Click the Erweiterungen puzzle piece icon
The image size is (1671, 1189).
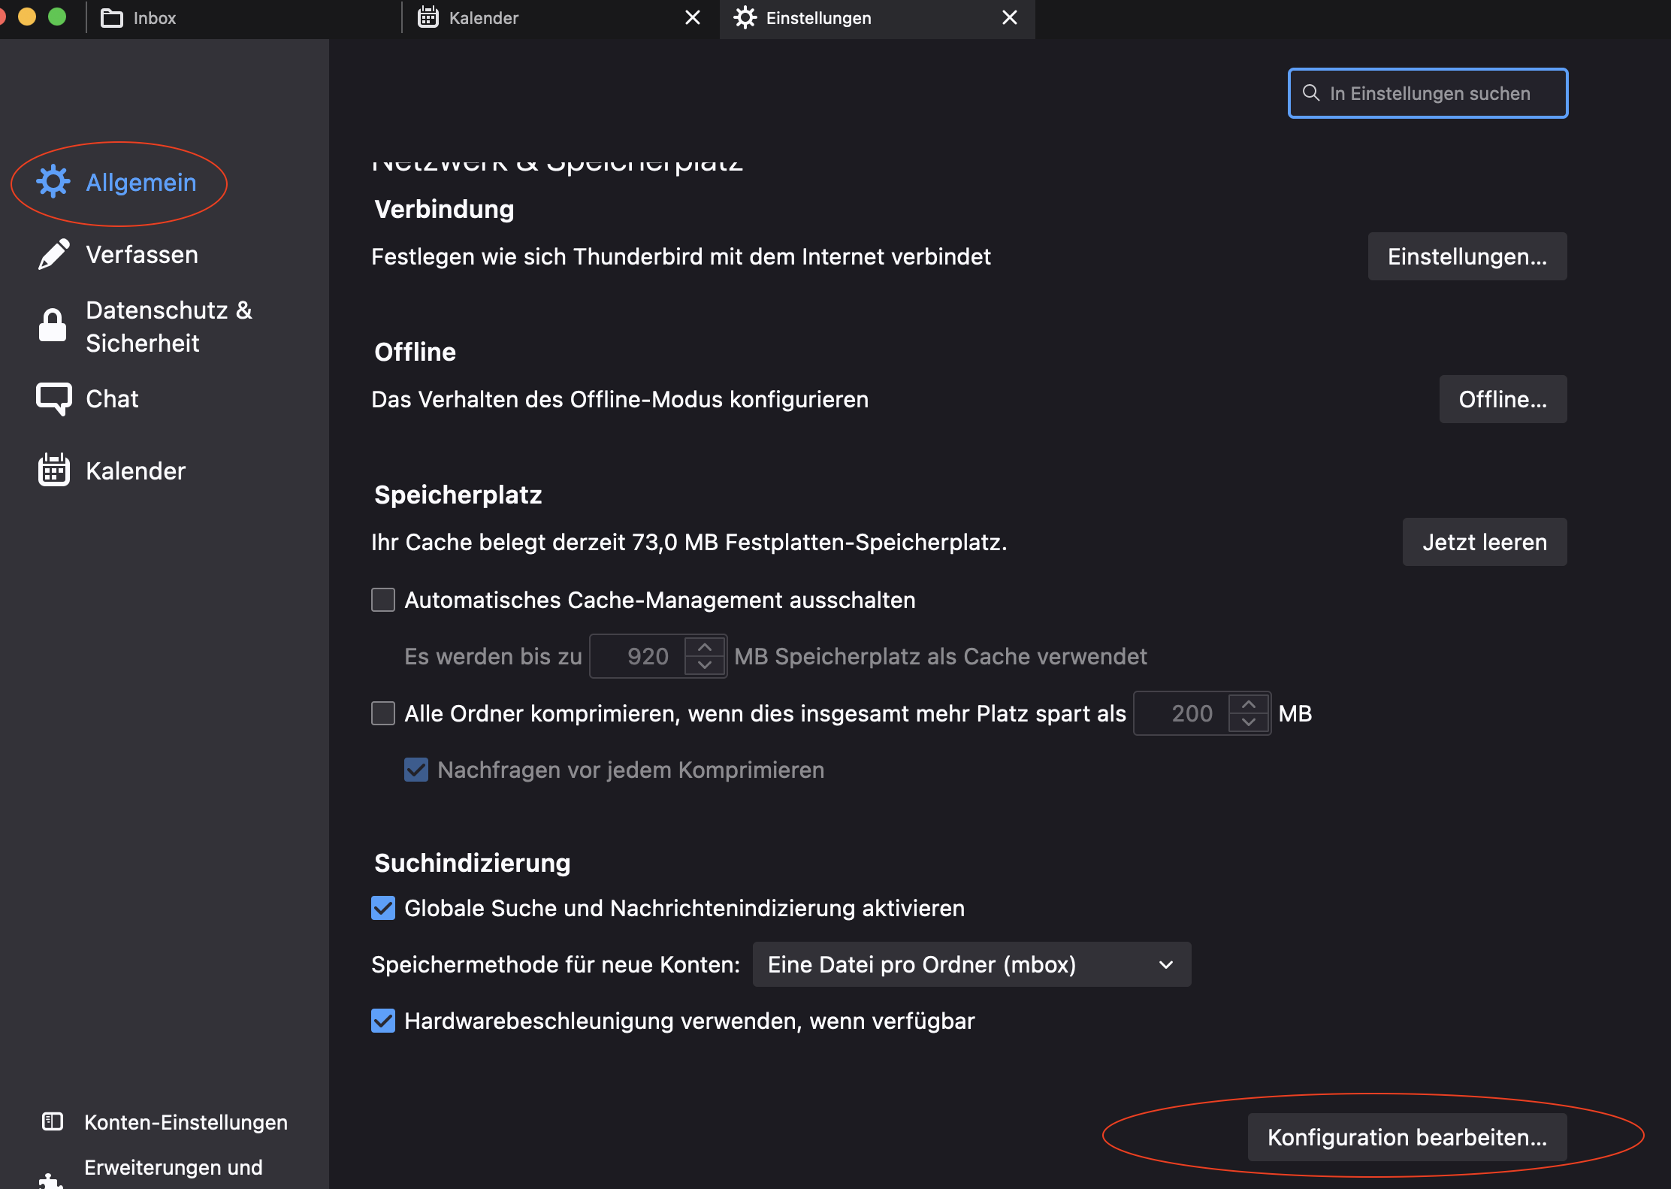[x=51, y=1180]
